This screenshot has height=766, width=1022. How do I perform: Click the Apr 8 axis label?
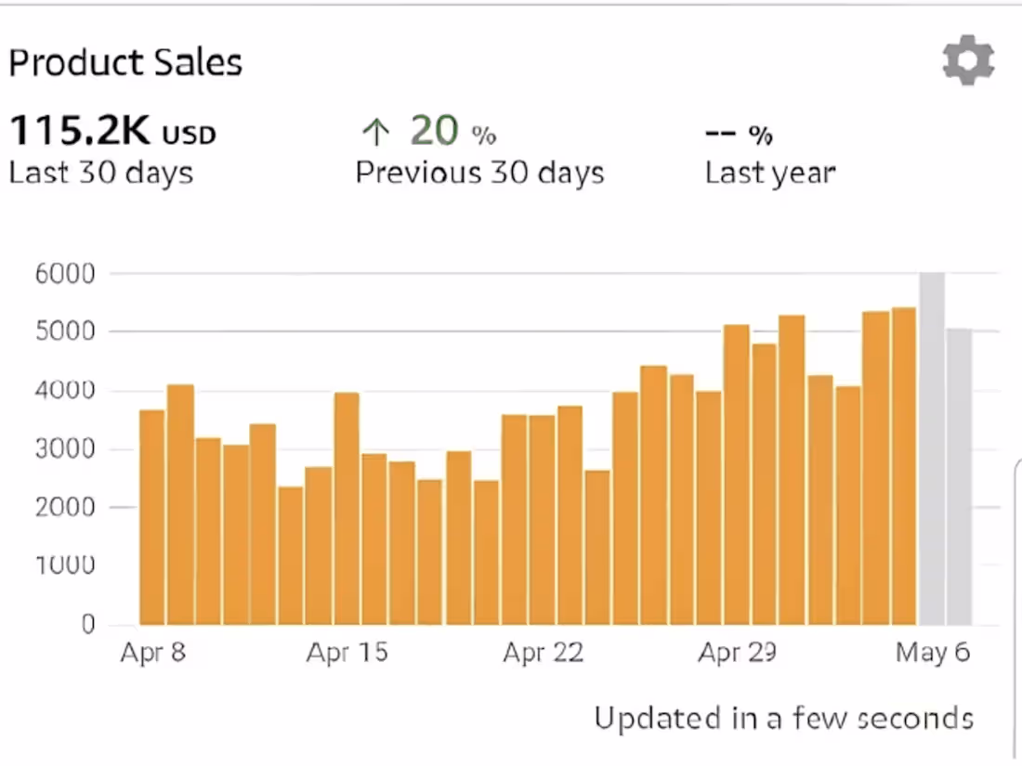pos(153,652)
